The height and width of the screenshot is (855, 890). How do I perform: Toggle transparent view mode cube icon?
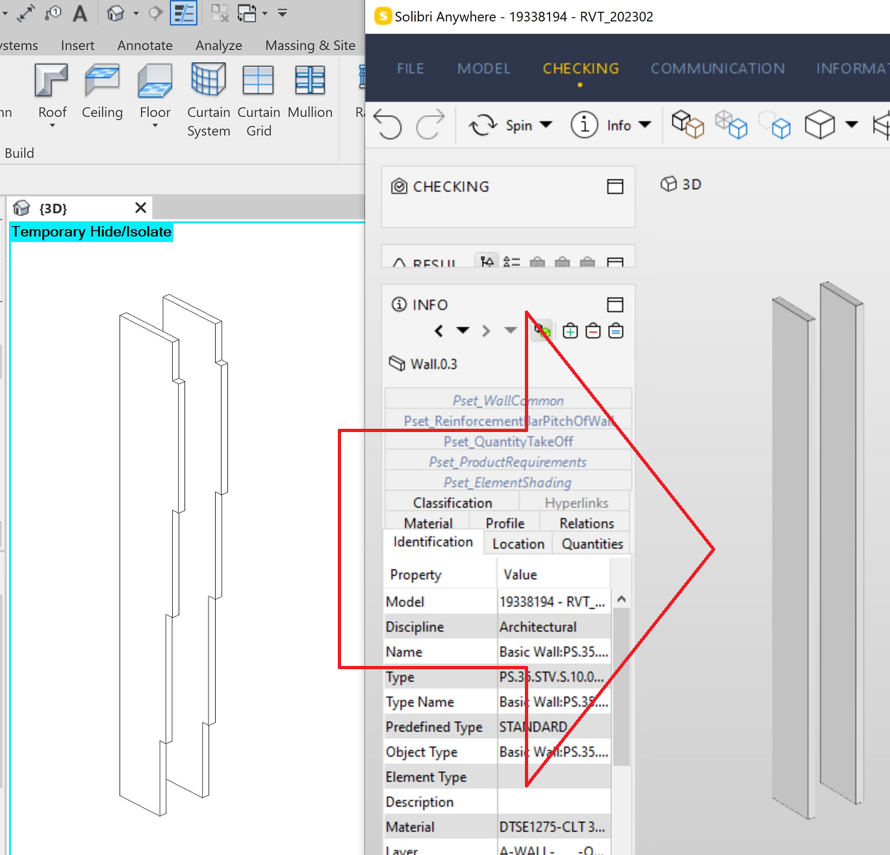732,125
